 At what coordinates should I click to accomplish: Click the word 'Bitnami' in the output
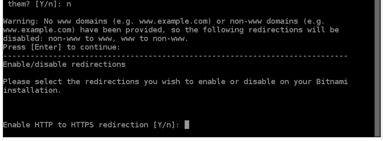click(332, 81)
